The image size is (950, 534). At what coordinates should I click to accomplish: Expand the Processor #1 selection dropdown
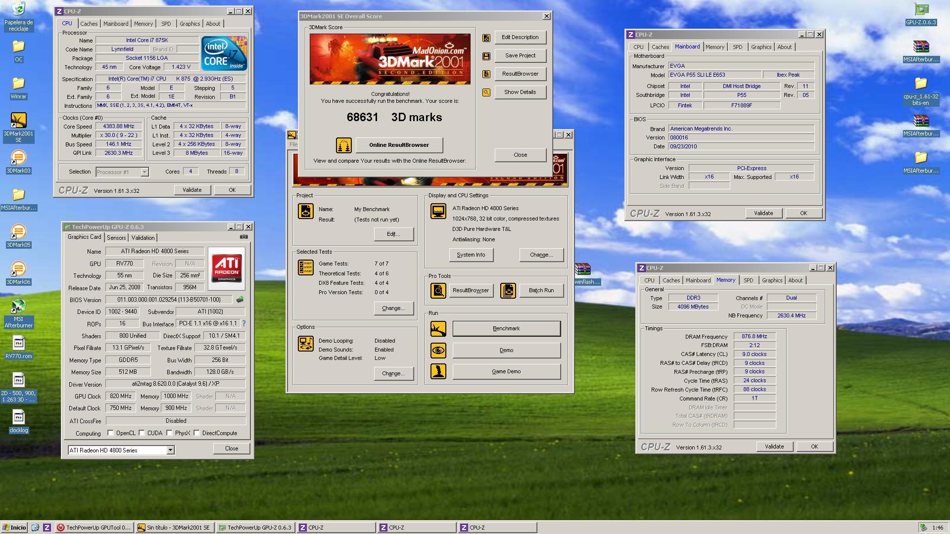click(144, 172)
